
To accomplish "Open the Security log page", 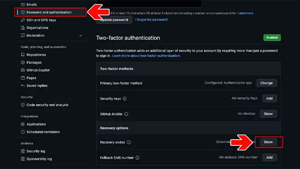I will coord(36,151).
